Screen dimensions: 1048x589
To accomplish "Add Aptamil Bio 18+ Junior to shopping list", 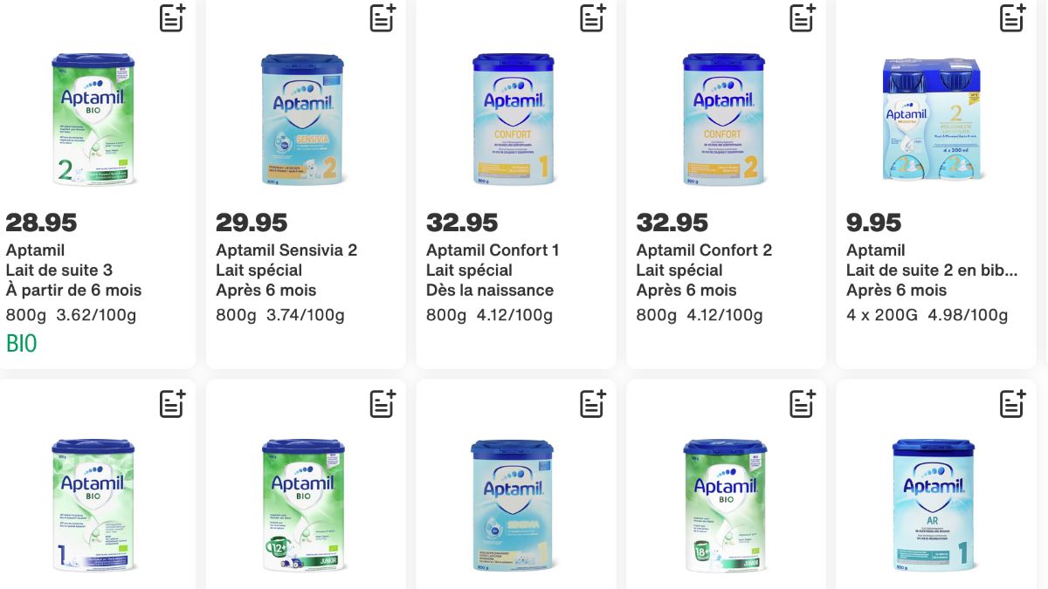I will click(803, 403).
